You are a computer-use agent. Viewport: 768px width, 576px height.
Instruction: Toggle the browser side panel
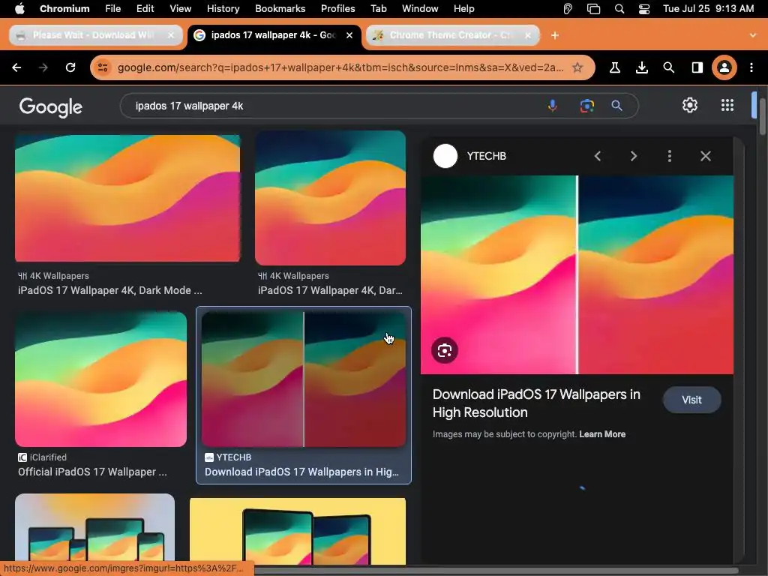697,67
